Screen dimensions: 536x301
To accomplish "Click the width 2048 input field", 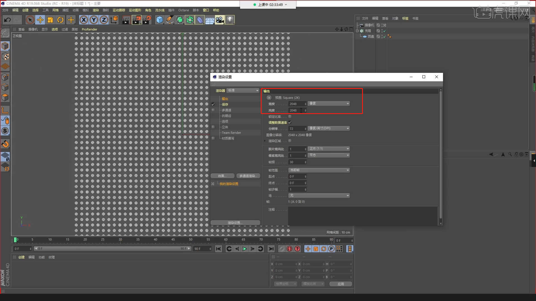I will (297, 104).
